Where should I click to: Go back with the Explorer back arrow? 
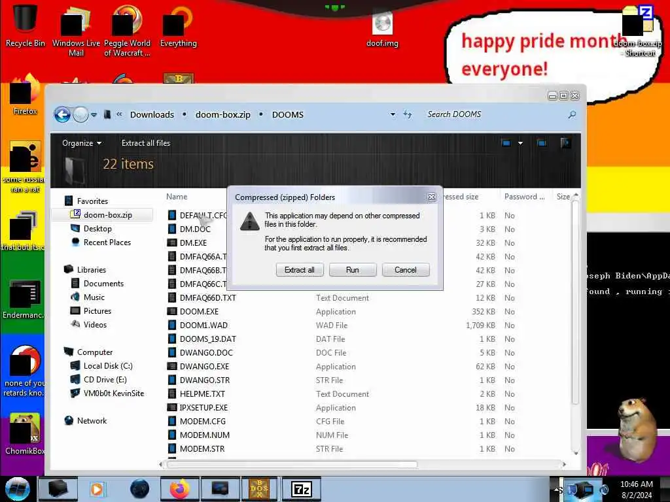(x=62, y=114)
